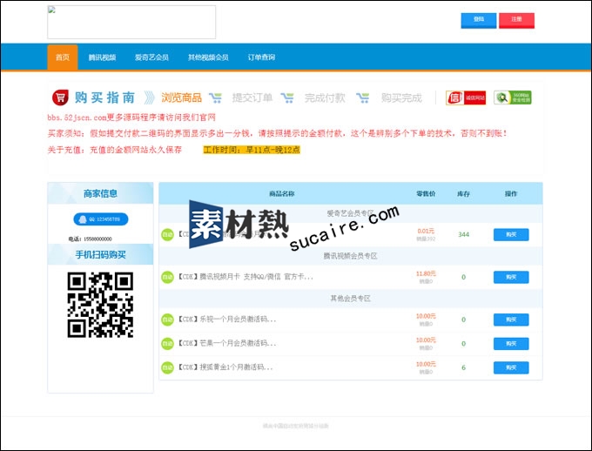Open 订单查询 order lookup tab
This screenshot has height=451, width=592.
coord(261,57)
